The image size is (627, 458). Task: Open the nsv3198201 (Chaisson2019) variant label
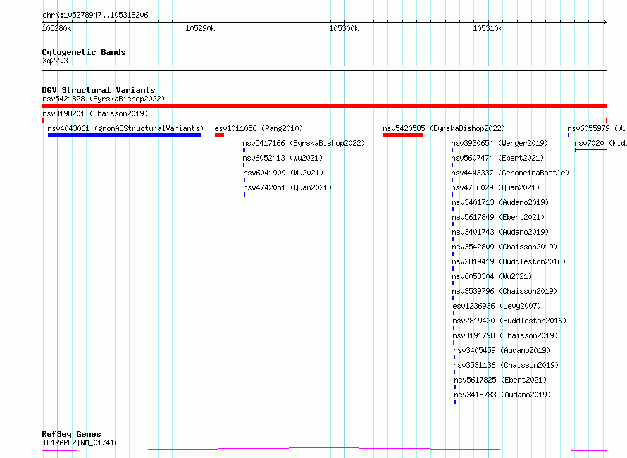(95, 113)
